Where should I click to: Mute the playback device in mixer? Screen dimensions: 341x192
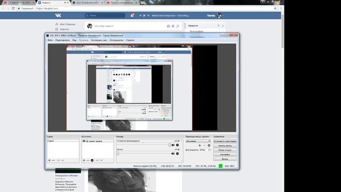coord(173,145)
